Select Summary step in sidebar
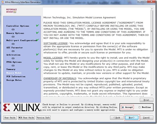Image resolution: width=157 pixels, height=124 pixels. point(11,69)
